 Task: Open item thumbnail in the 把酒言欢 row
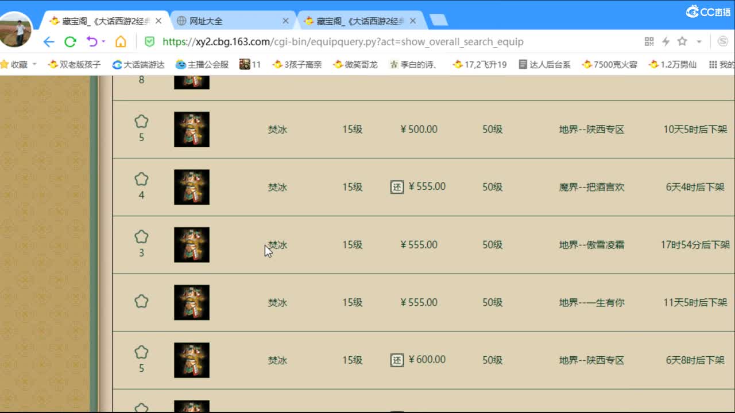click(192, 187)
